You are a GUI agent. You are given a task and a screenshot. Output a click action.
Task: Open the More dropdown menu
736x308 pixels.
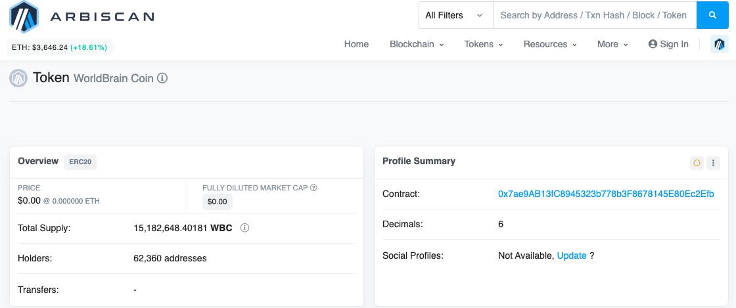point(612,44)
